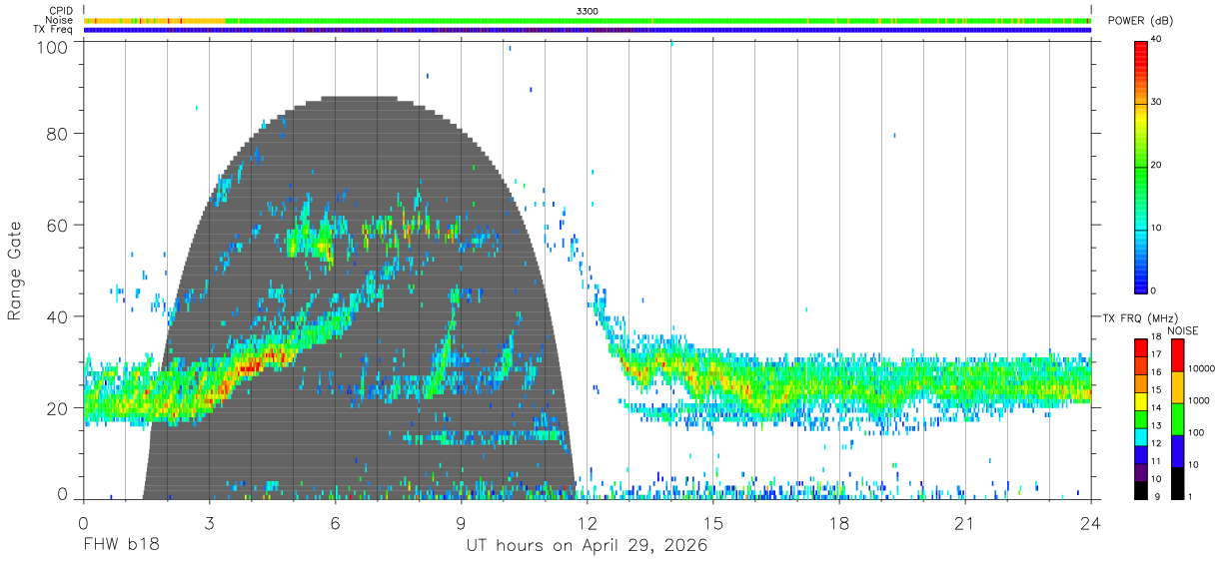Click the CPID value 3300
Image resolution: width=1227 pixels, height=566 pixels.
[588, 10]
